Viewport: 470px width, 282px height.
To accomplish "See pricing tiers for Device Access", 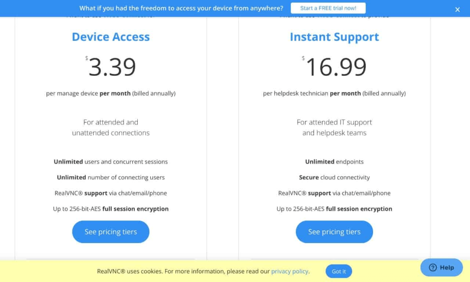I will [111, 232].
